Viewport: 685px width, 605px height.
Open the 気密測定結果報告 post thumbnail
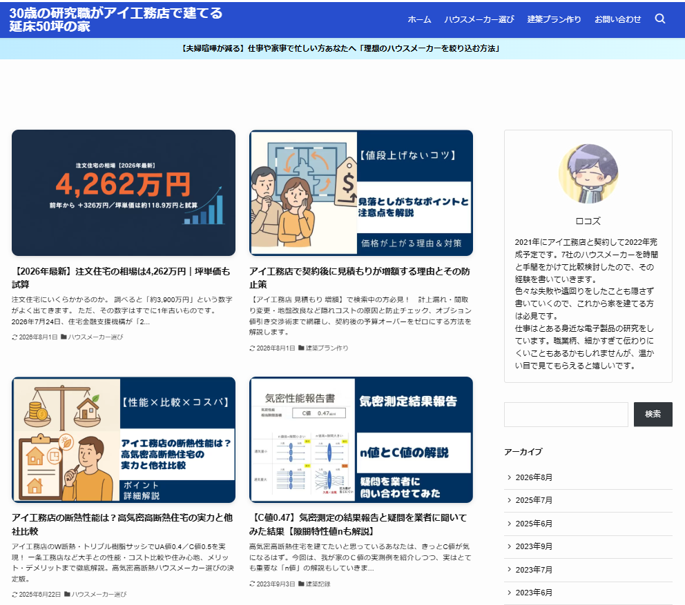click(361, 439)
